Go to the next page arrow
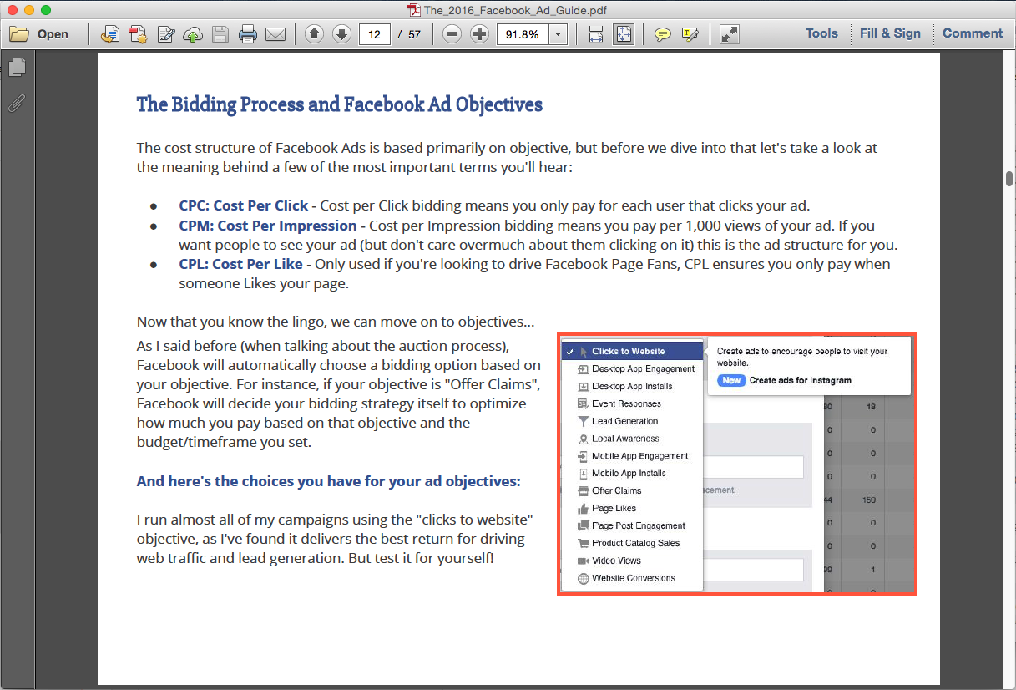1016x690 pixels. click(341, 34)
